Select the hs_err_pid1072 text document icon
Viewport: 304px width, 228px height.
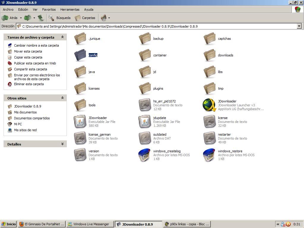(145, 105)
